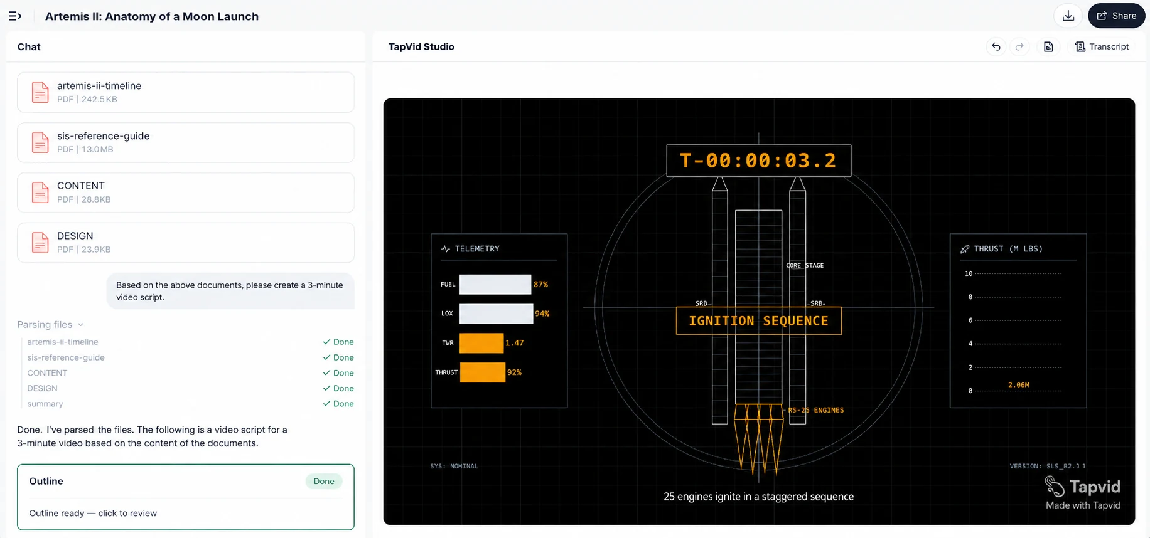
Task: Click the 2.06M thrust value in the video
Action: [1019, 385]
